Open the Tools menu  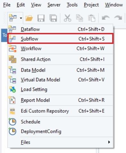click(x=72, y=5)
